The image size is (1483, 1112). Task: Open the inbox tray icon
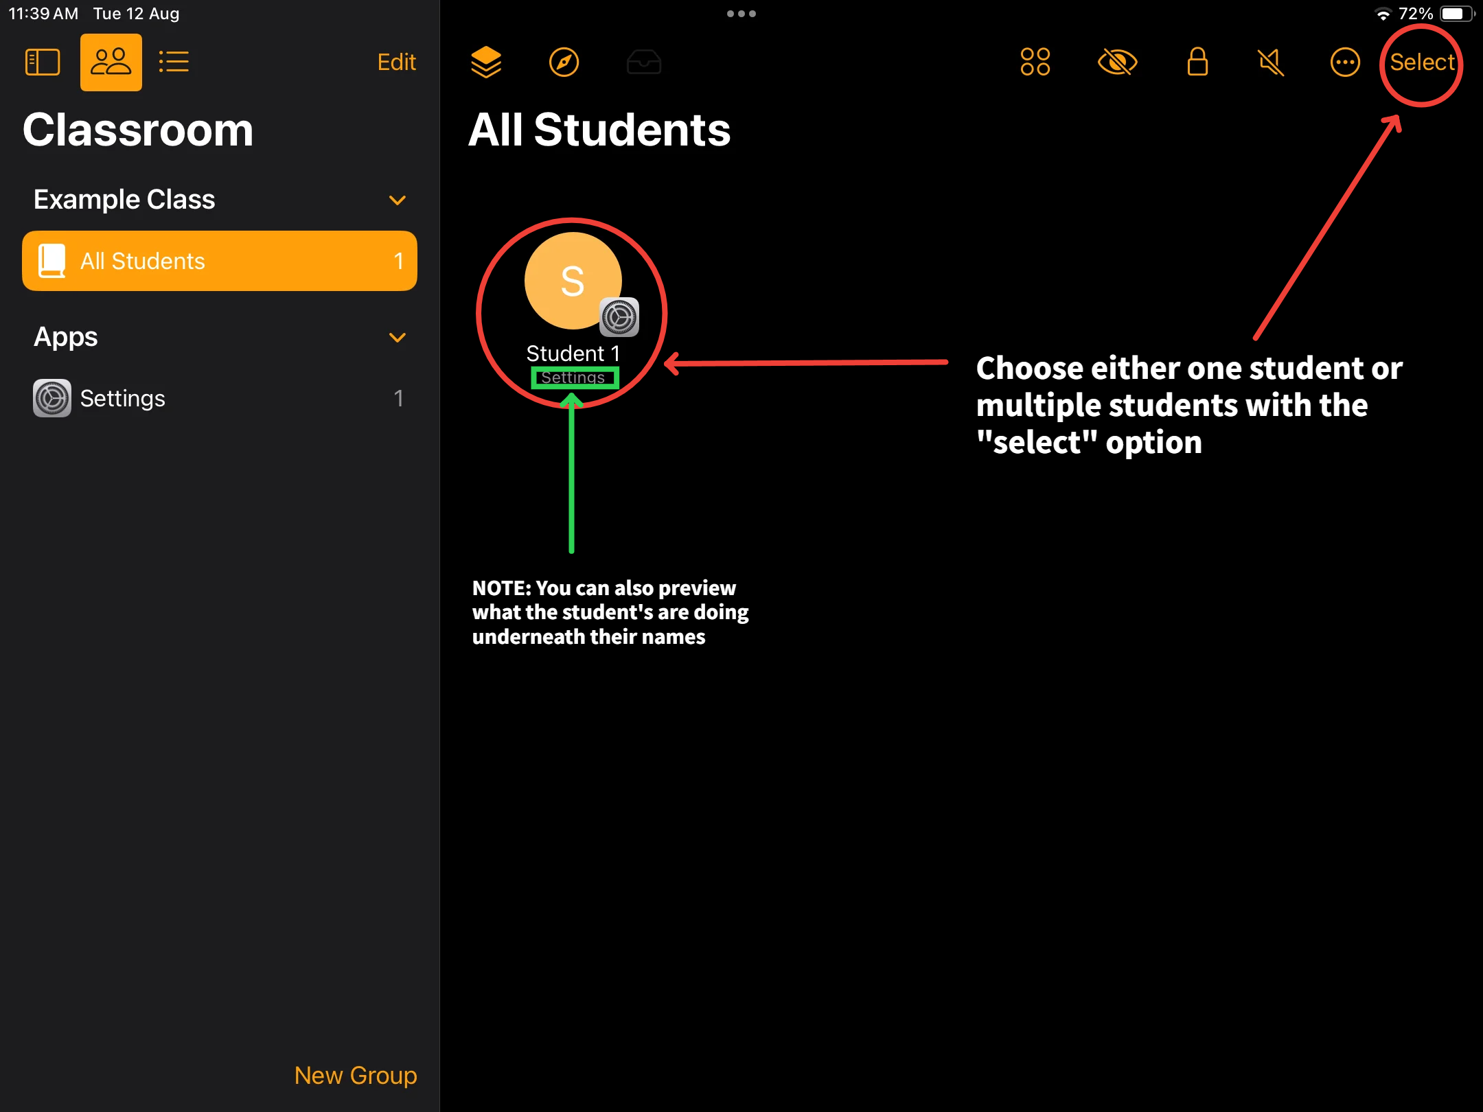click(x=644, y=62)
